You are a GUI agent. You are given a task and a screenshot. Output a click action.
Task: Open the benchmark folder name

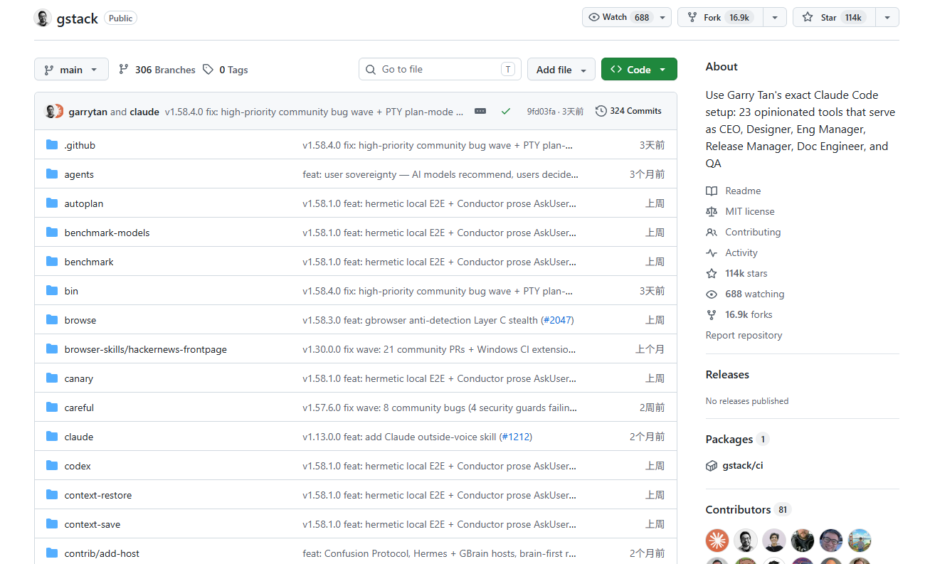pyautogui.click(x=89, y=262)
